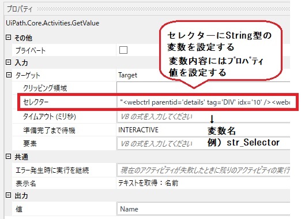Edit display name テキストを取得：名前

click(148, 183)
